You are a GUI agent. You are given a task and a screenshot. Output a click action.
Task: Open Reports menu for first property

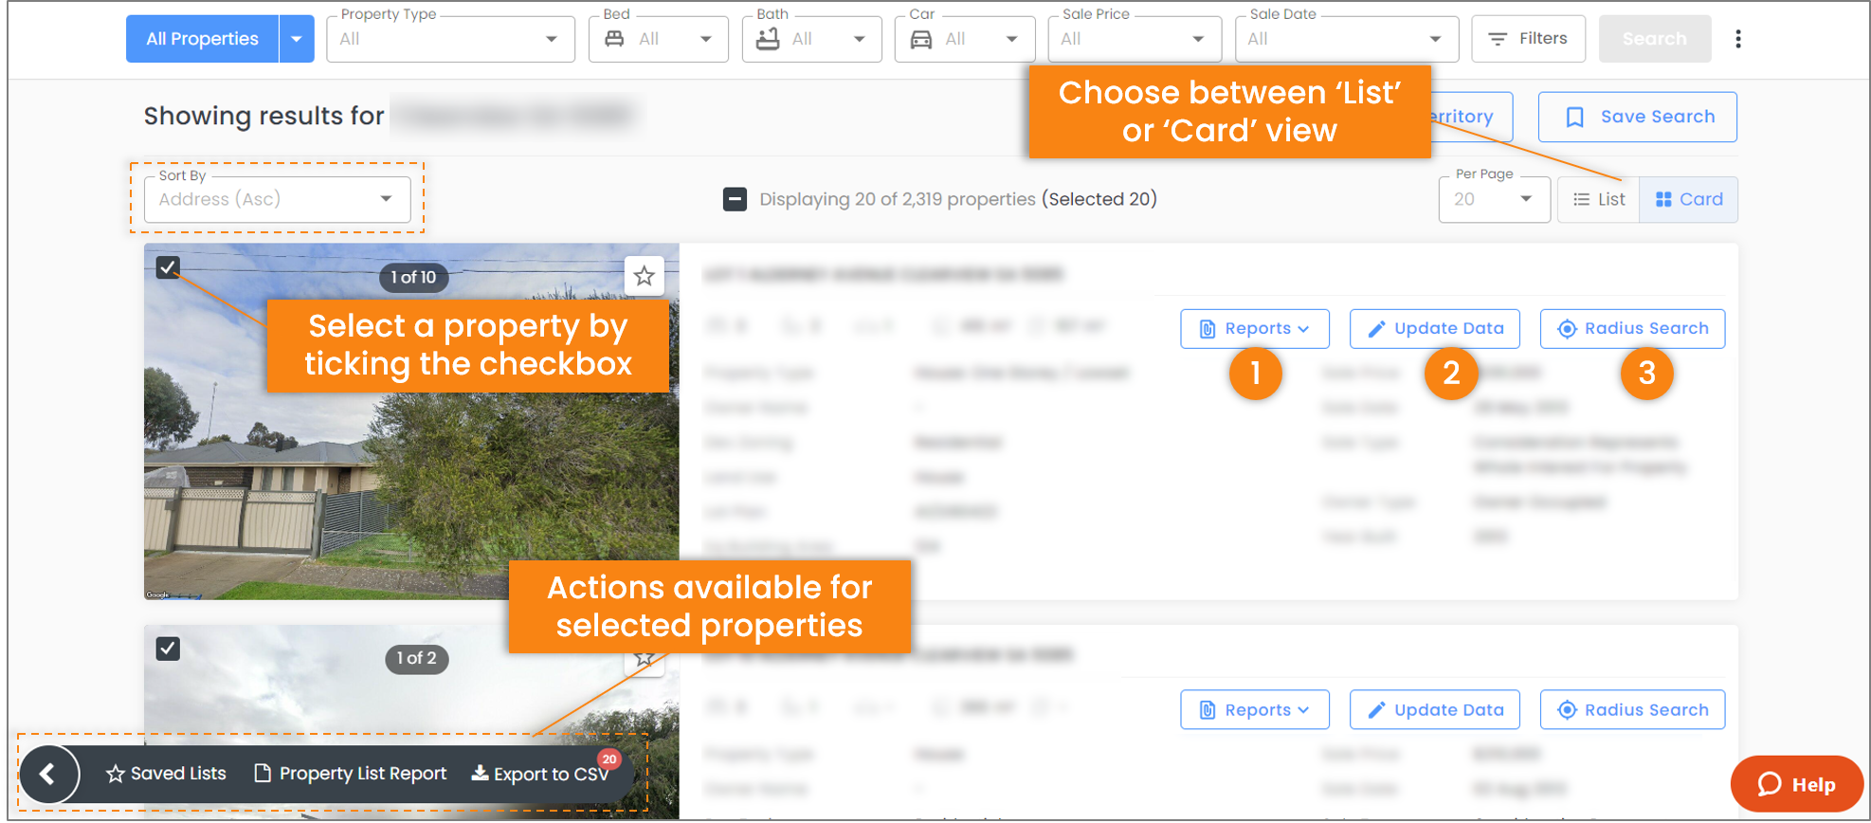click(1255, 328)
